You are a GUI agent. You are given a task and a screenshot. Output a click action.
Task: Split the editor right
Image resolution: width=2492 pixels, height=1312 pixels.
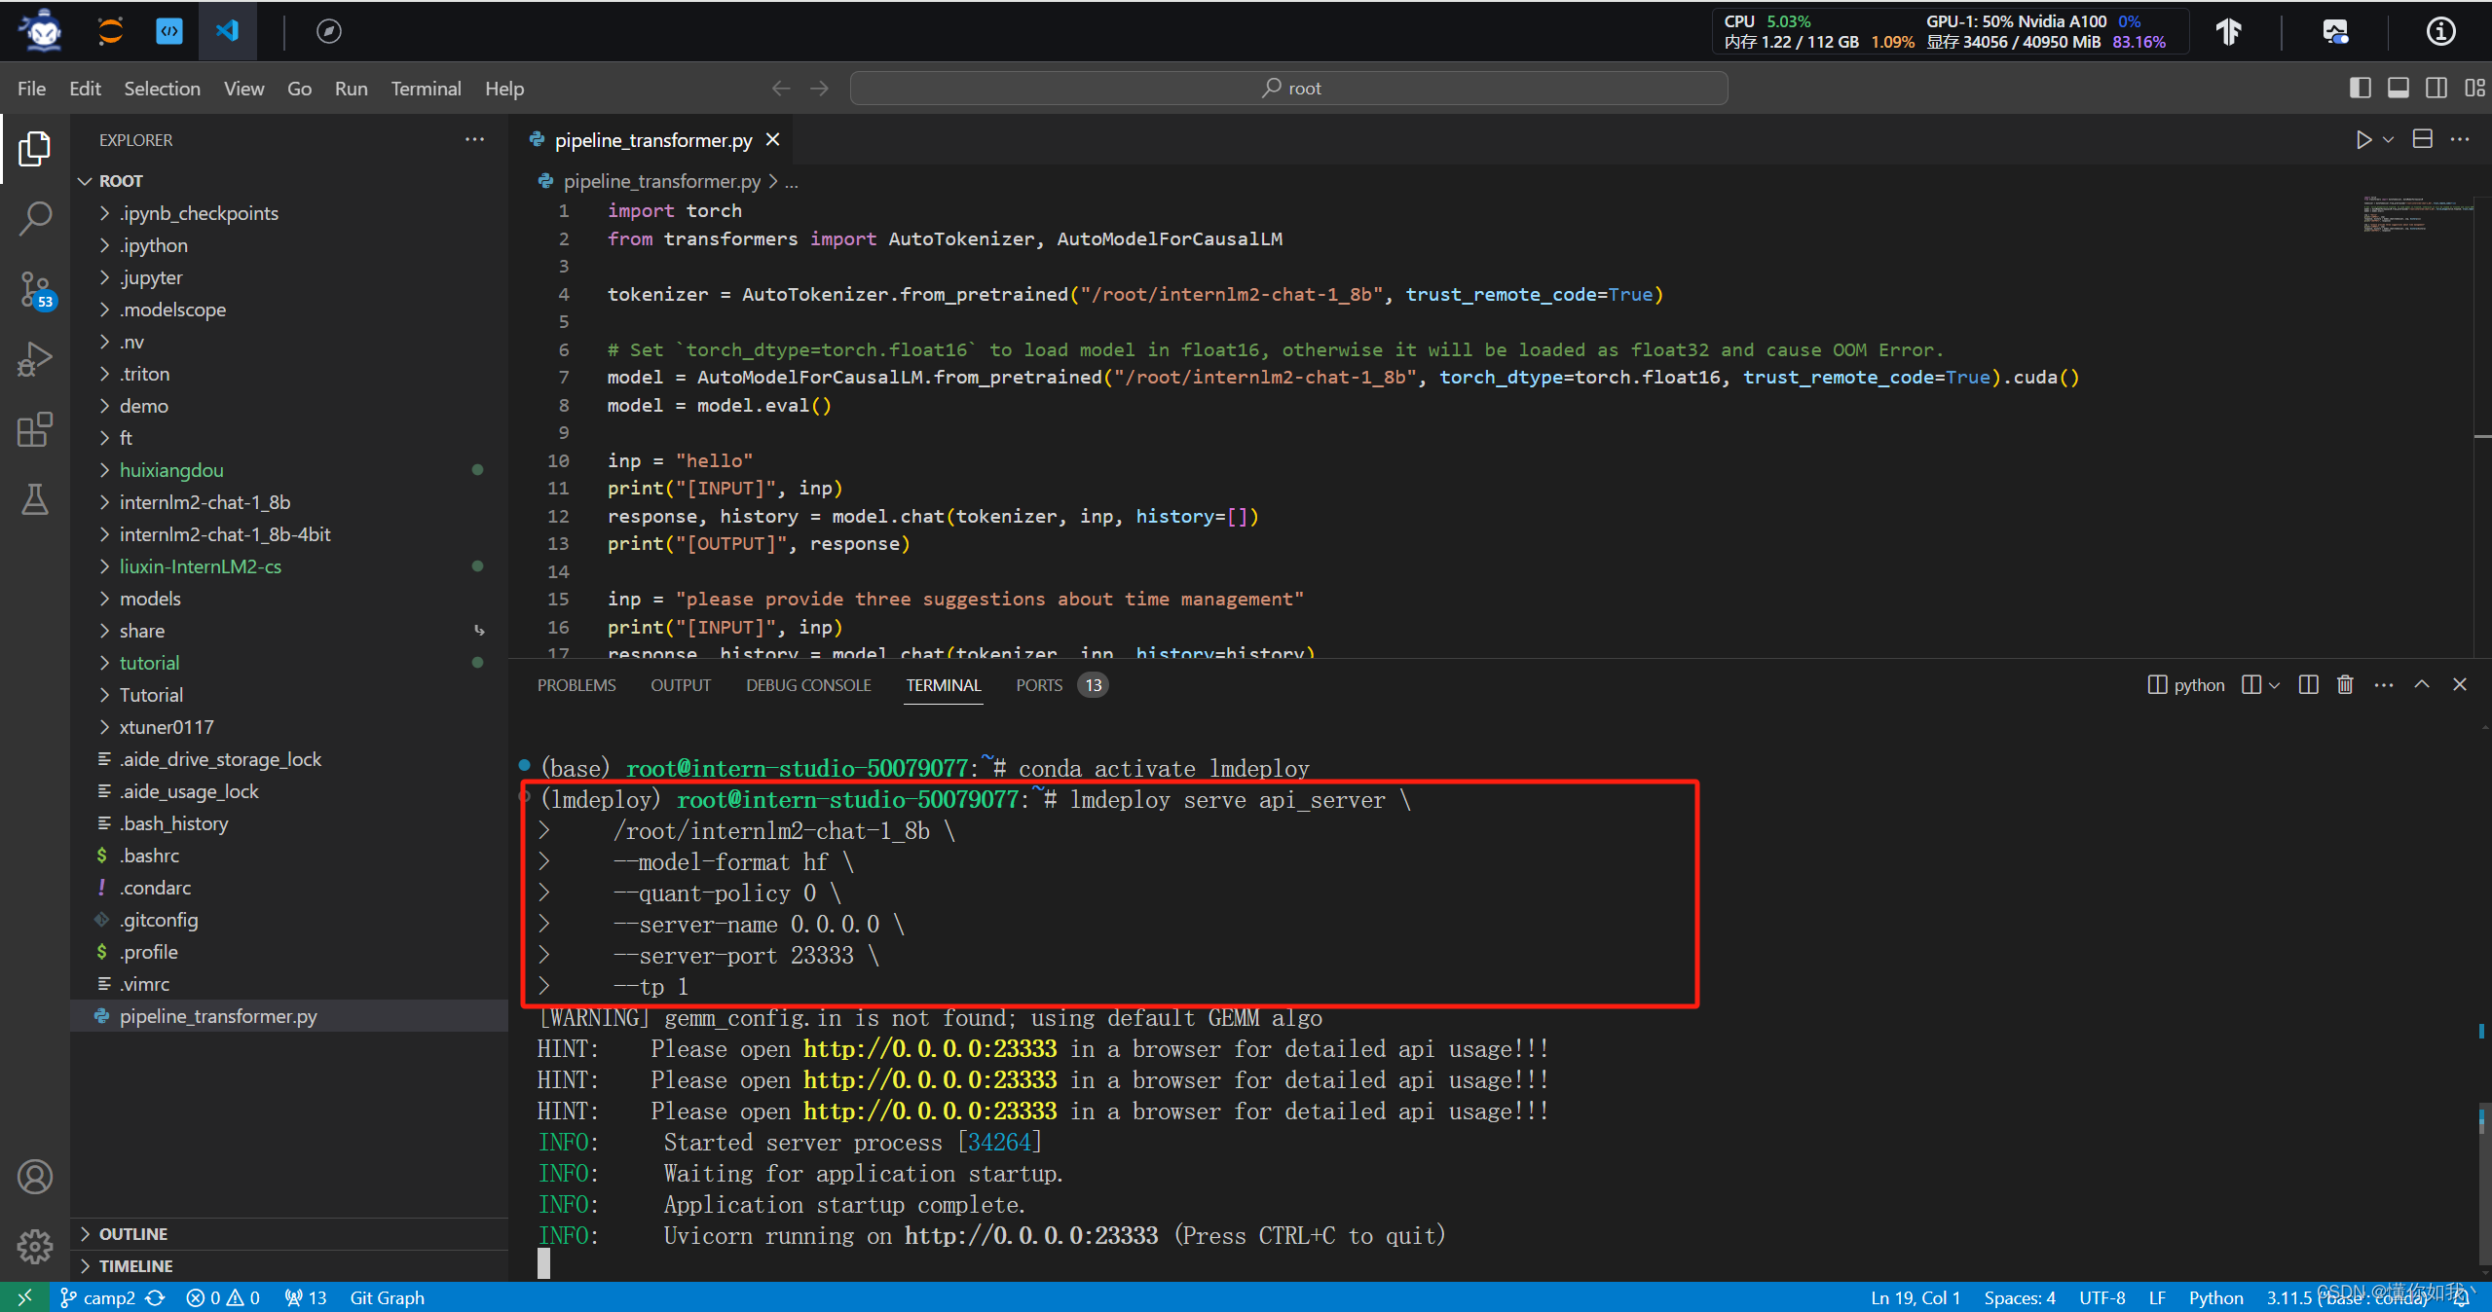point(2423,140)
